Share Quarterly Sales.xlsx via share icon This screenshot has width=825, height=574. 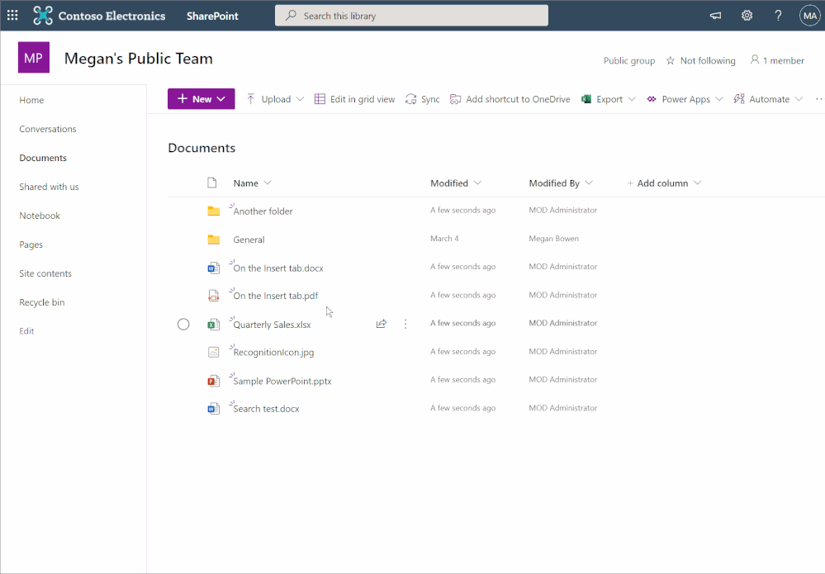[382, 324]
